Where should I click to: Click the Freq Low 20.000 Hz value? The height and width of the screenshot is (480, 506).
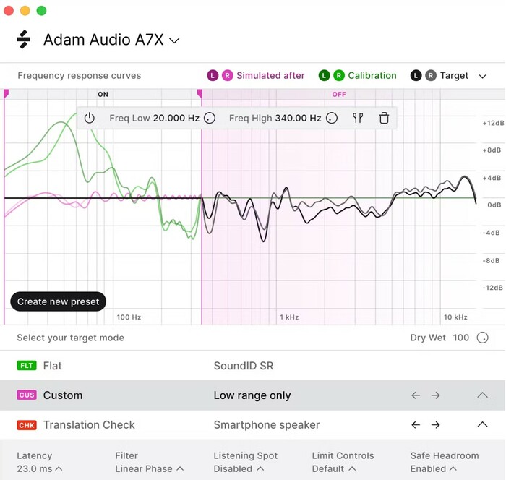point(176,118)
